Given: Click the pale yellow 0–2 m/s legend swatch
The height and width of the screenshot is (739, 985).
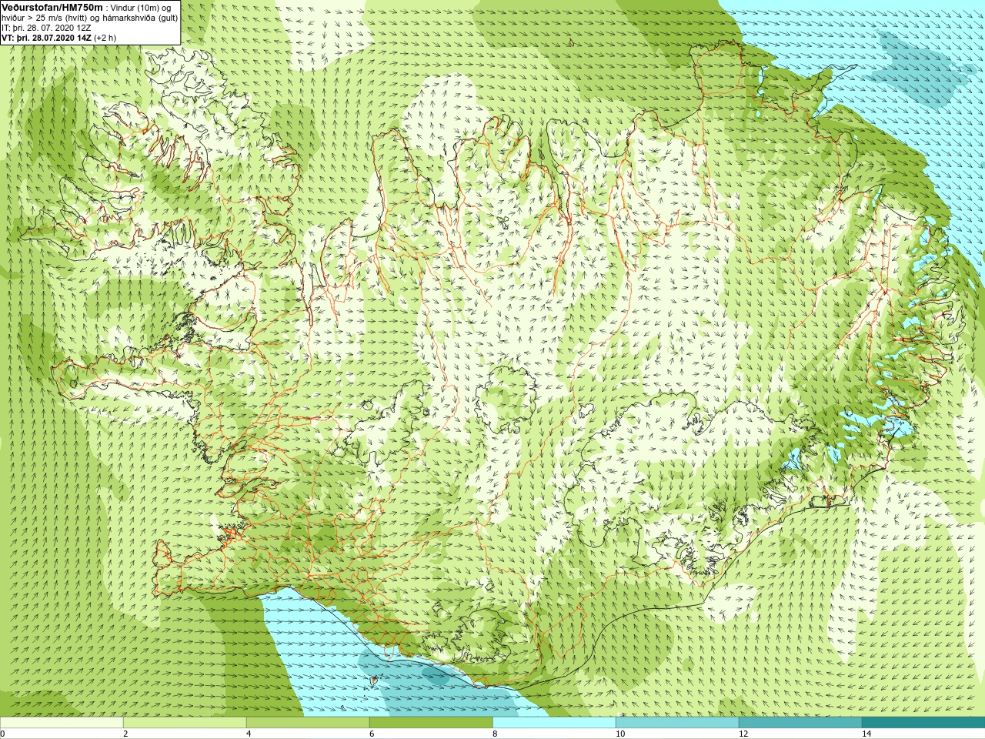Looking at the screenshot, I should coord(62,723).
